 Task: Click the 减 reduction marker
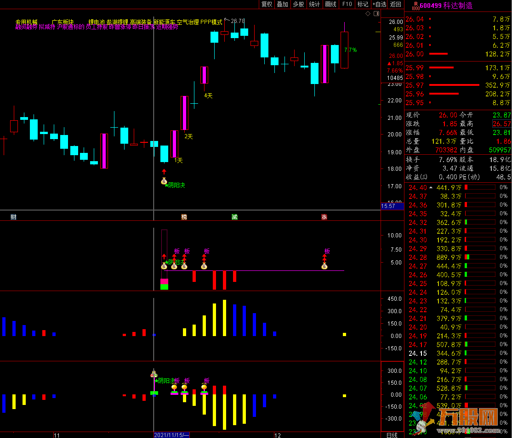(x=234, y=217)
